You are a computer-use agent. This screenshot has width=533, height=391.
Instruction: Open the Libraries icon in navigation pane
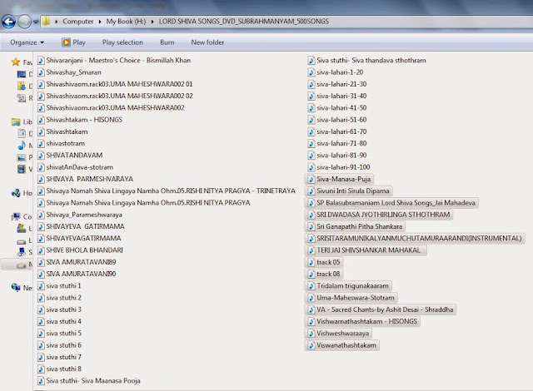16,121
